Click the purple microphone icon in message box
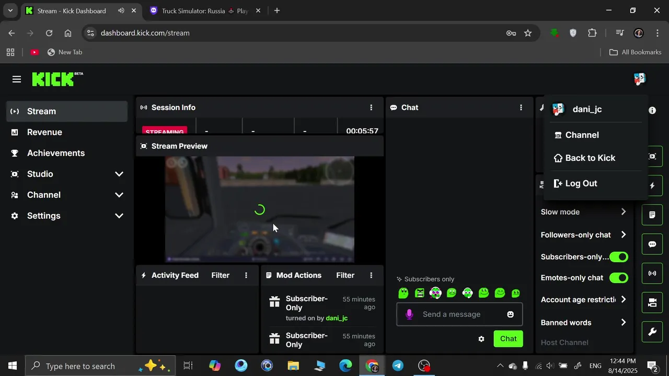669x376 pixels. (x=409, y=314)
